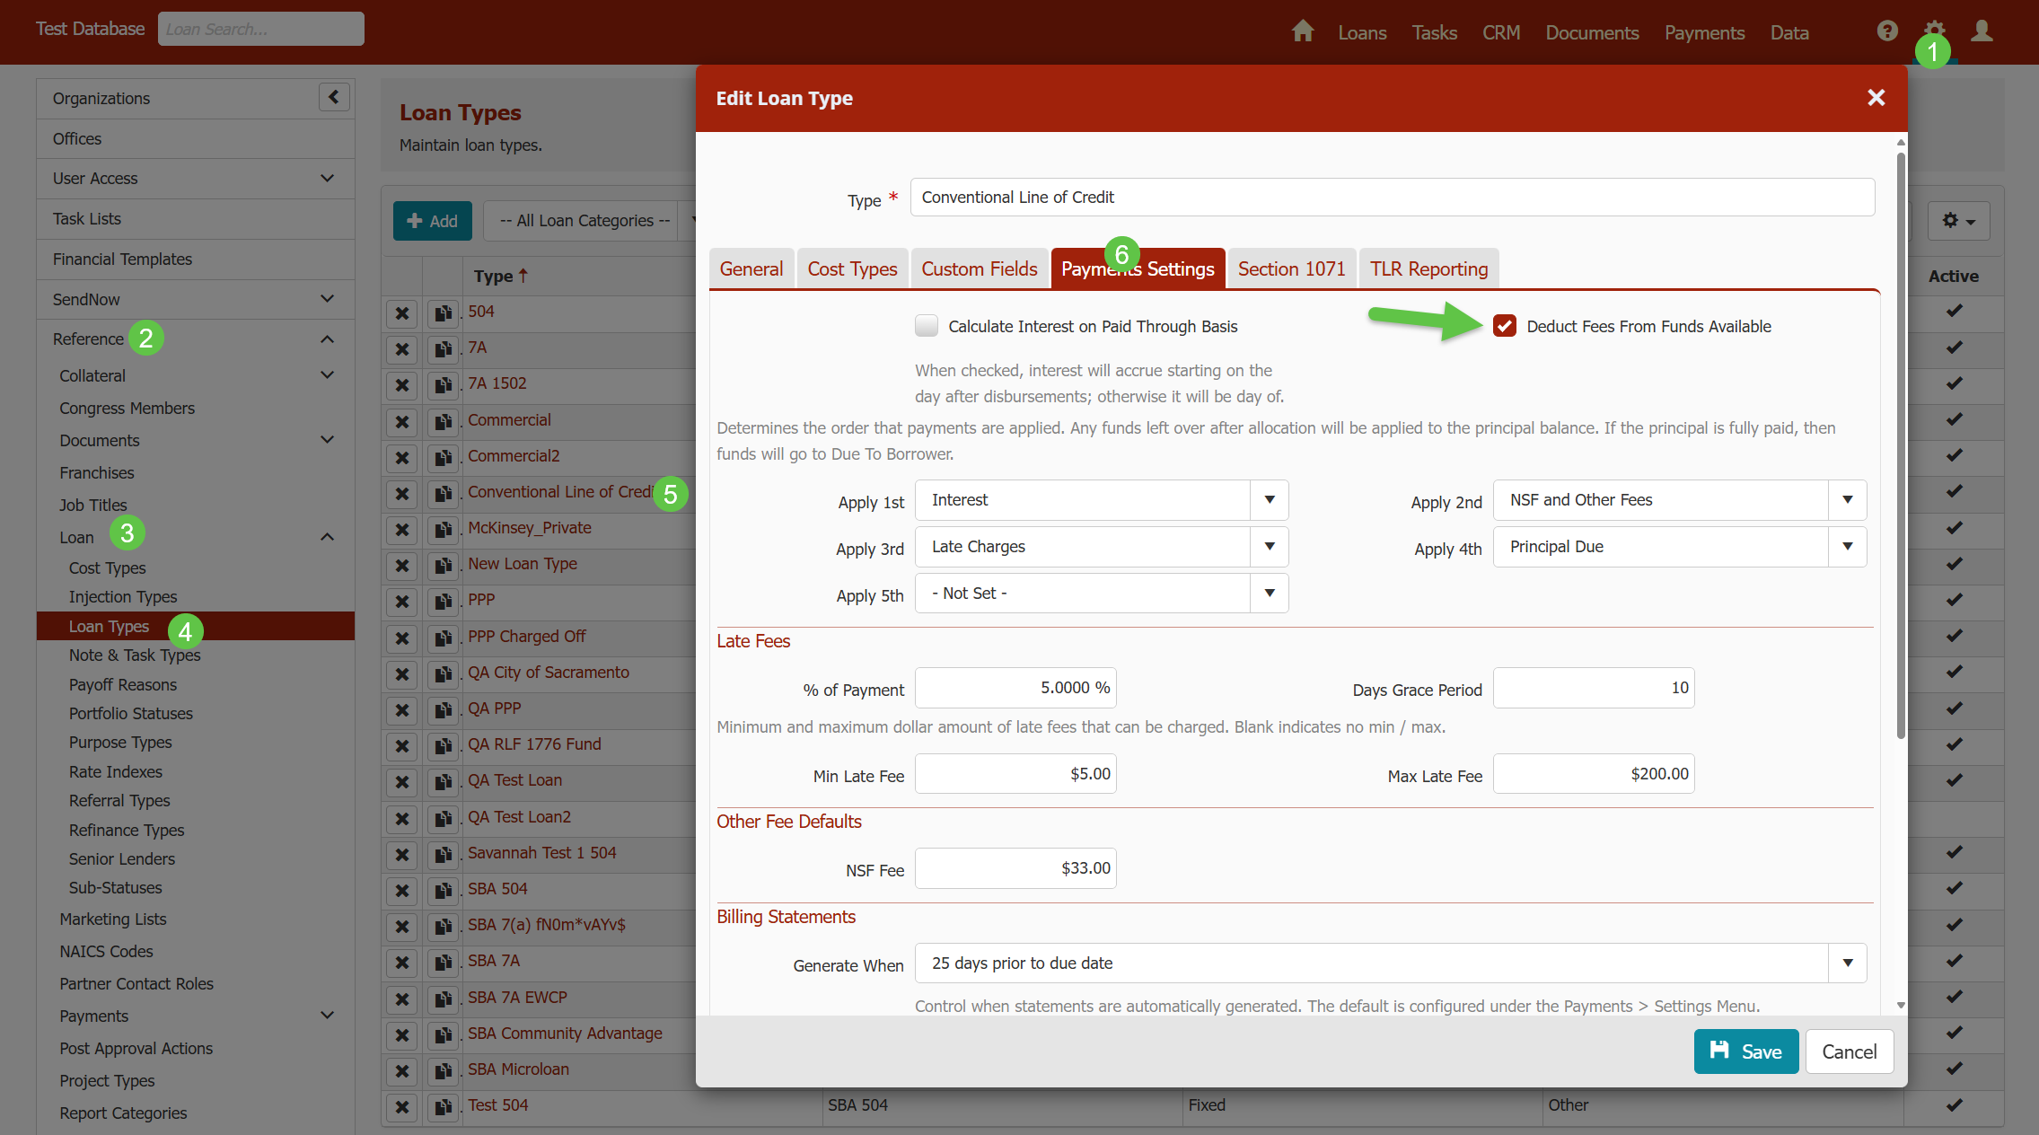Open the TLR Reporting tab
The height and width of the screenshot is (1135, 2039).
[x=1428, y=269]
